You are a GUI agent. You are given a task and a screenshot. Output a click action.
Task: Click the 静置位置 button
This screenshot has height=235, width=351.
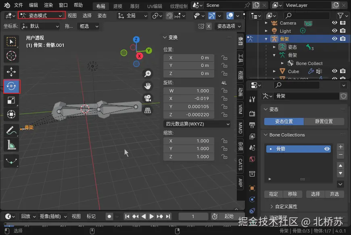(x=324, y=122)
